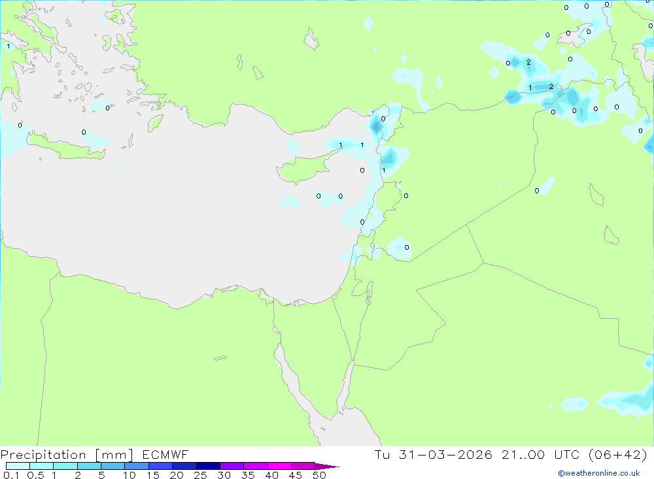Click the 0.1–0.5 mm lightest cyan legend swatch

pyautogui.click(x=18, y=466)
